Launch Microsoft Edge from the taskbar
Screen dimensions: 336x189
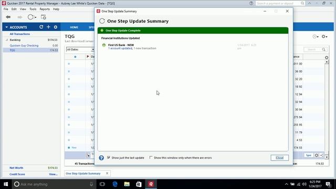[115, 184]
